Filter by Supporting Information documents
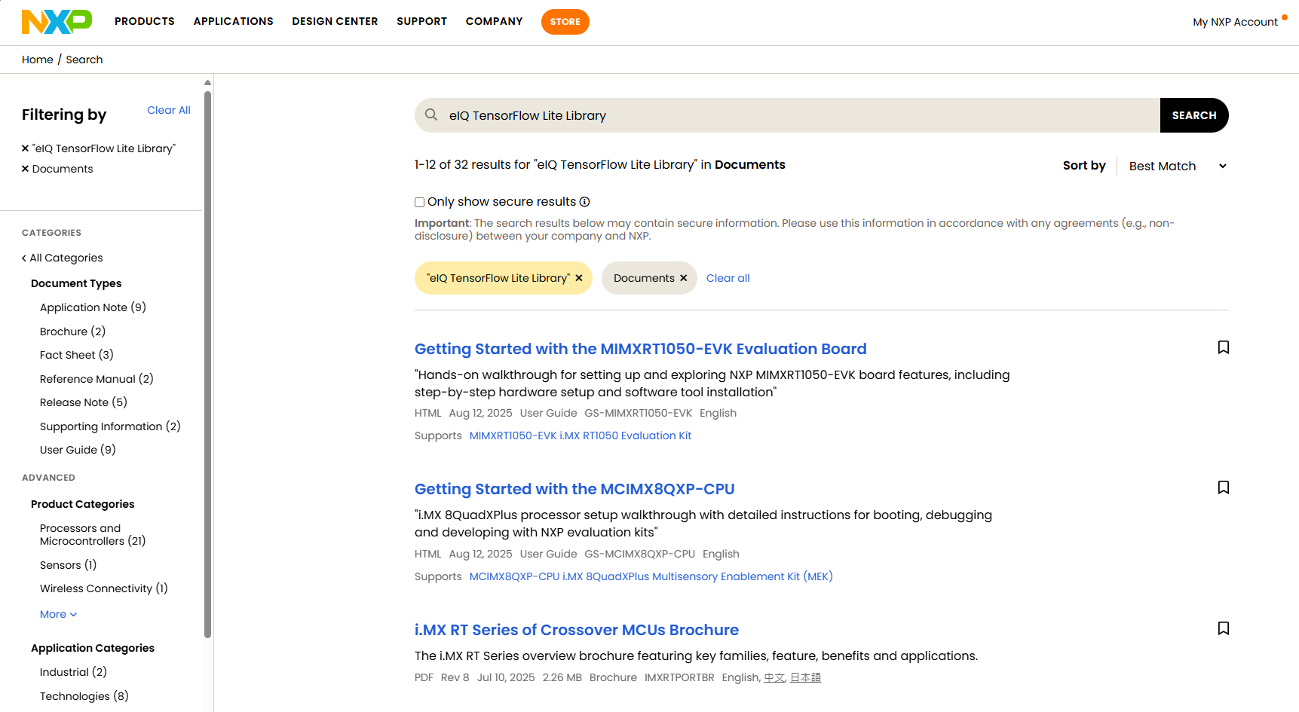Screen dimensions: 1299x712 coord(110,426)
